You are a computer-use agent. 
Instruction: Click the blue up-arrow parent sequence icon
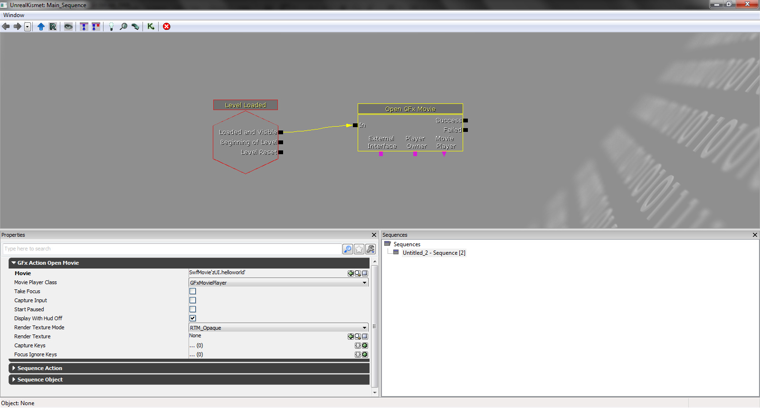point(41,27)
